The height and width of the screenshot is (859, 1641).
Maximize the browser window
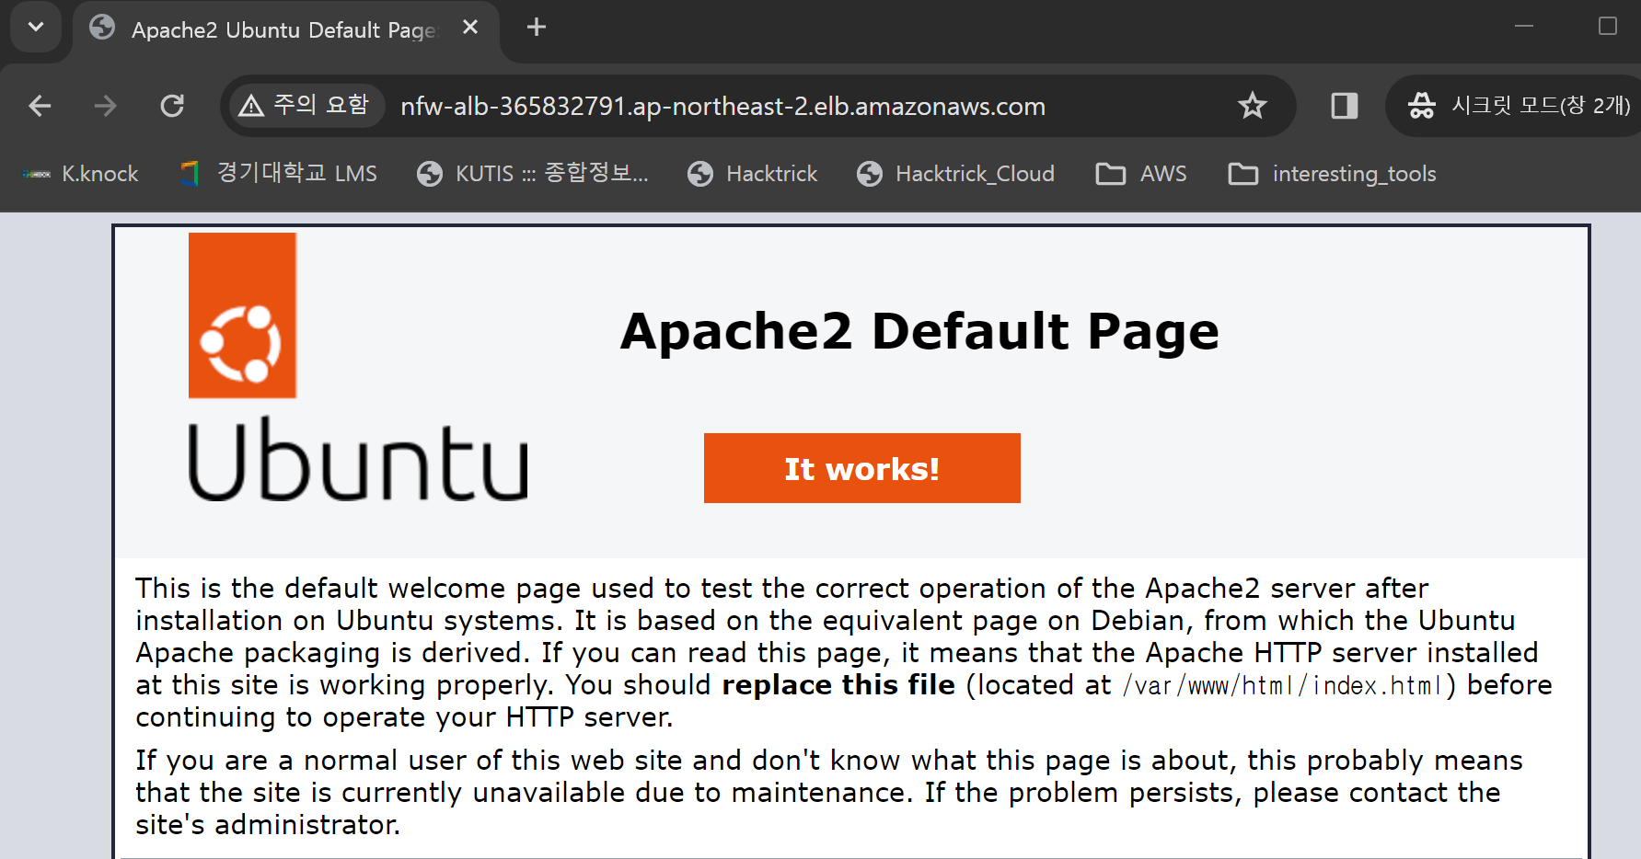click(1608, 26)
